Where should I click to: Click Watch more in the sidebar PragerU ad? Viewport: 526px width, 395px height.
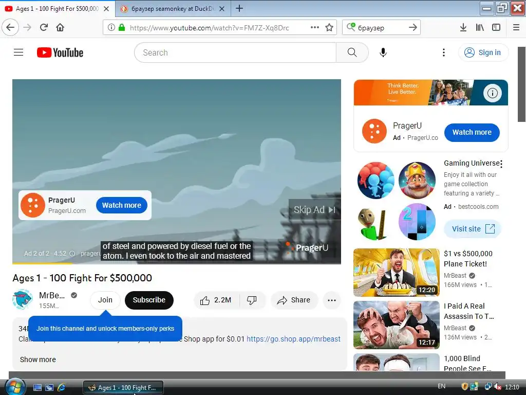[x=472, y=132]
